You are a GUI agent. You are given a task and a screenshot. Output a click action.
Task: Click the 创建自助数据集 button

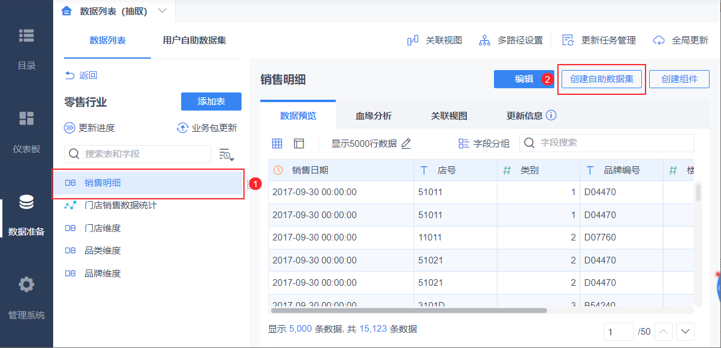point(602,79)
